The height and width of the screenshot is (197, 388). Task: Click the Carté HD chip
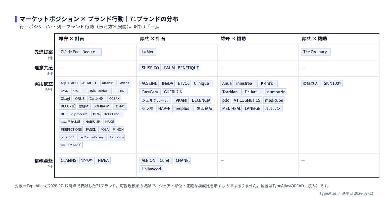96,99
